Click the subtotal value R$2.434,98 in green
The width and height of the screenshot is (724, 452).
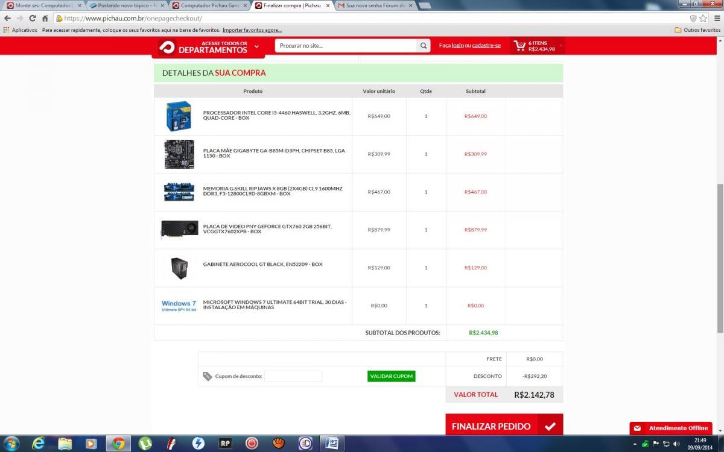pos(483,333)
